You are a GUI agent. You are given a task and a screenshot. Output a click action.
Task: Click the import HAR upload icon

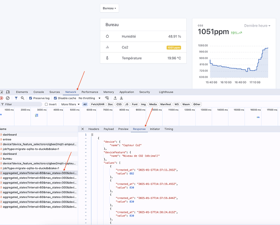point(115,98)
